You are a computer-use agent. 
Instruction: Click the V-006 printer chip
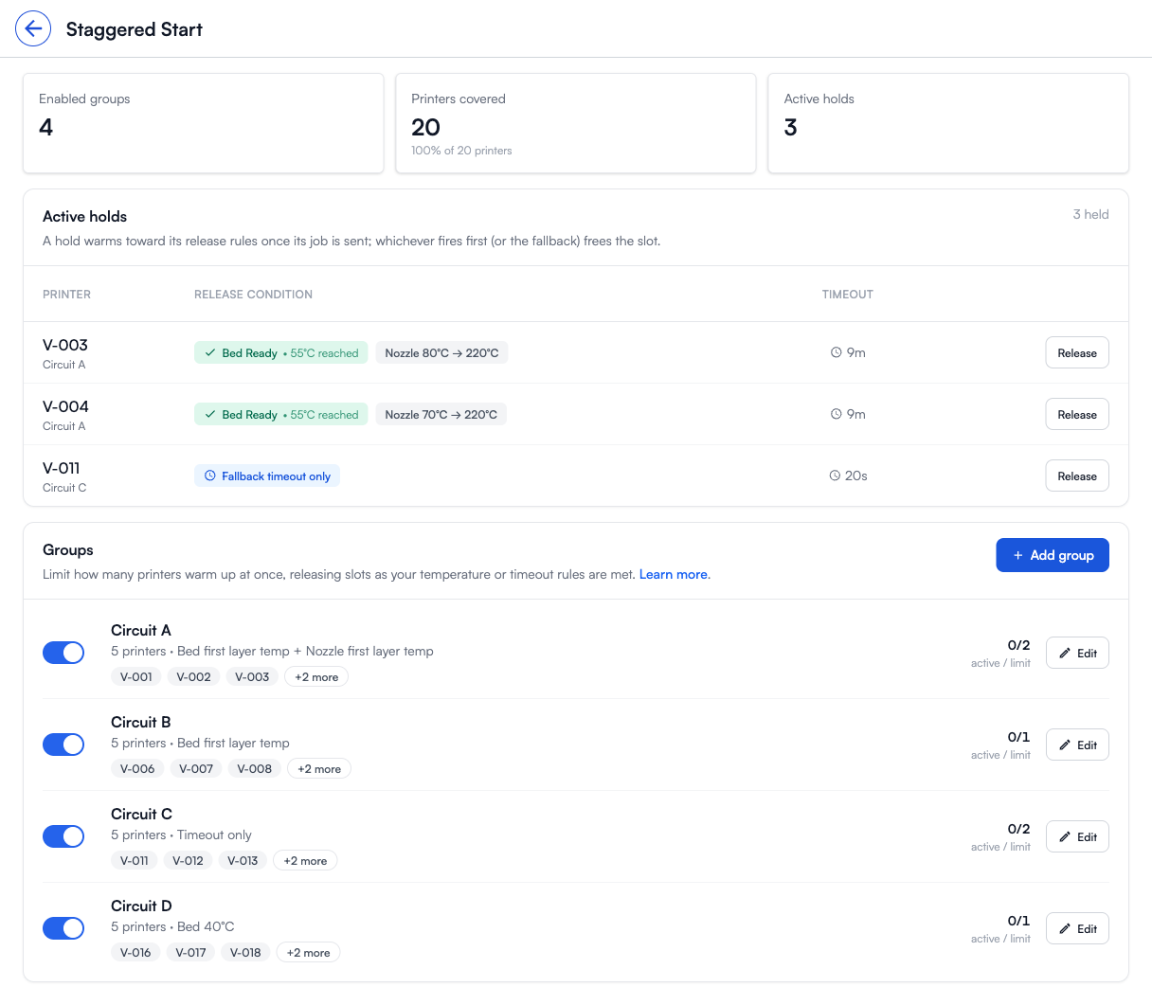(x=137, y=769)
